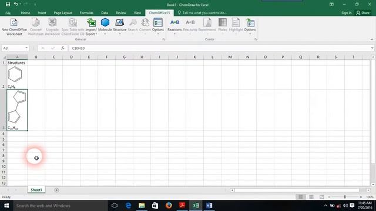
Task: Open Combi group dialog launcher
Action: coord(256,39)
